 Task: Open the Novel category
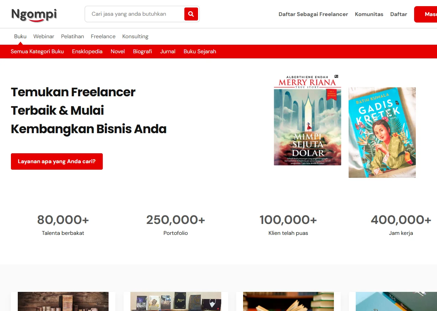[118, 52]
